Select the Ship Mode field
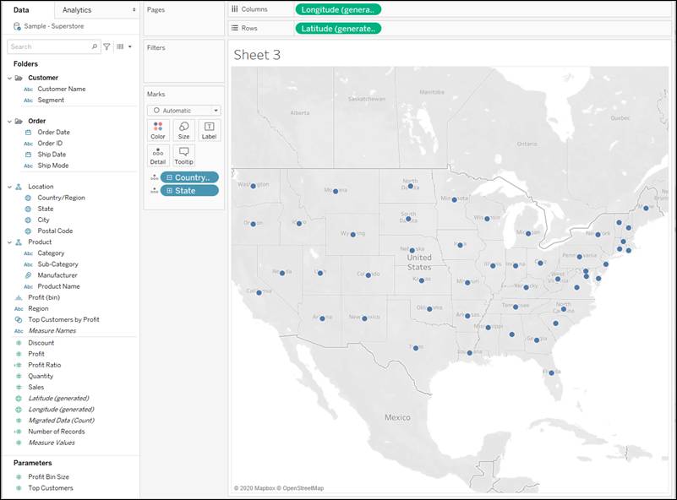 (x=52, y=166)
